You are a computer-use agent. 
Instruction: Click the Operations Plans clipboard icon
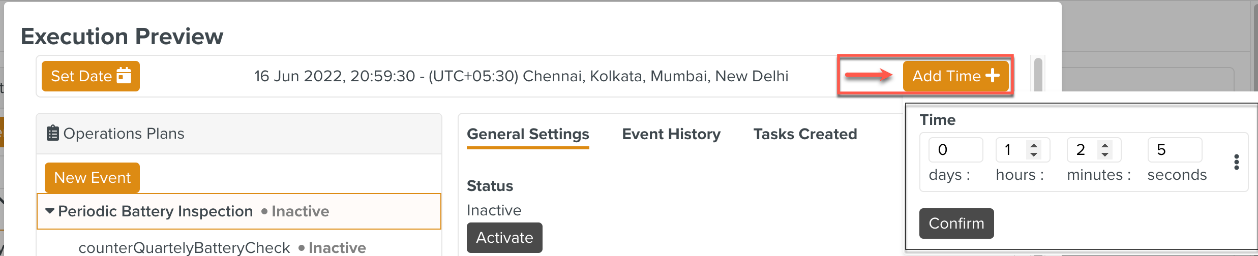pyautogui.click(x=52, y=133)
